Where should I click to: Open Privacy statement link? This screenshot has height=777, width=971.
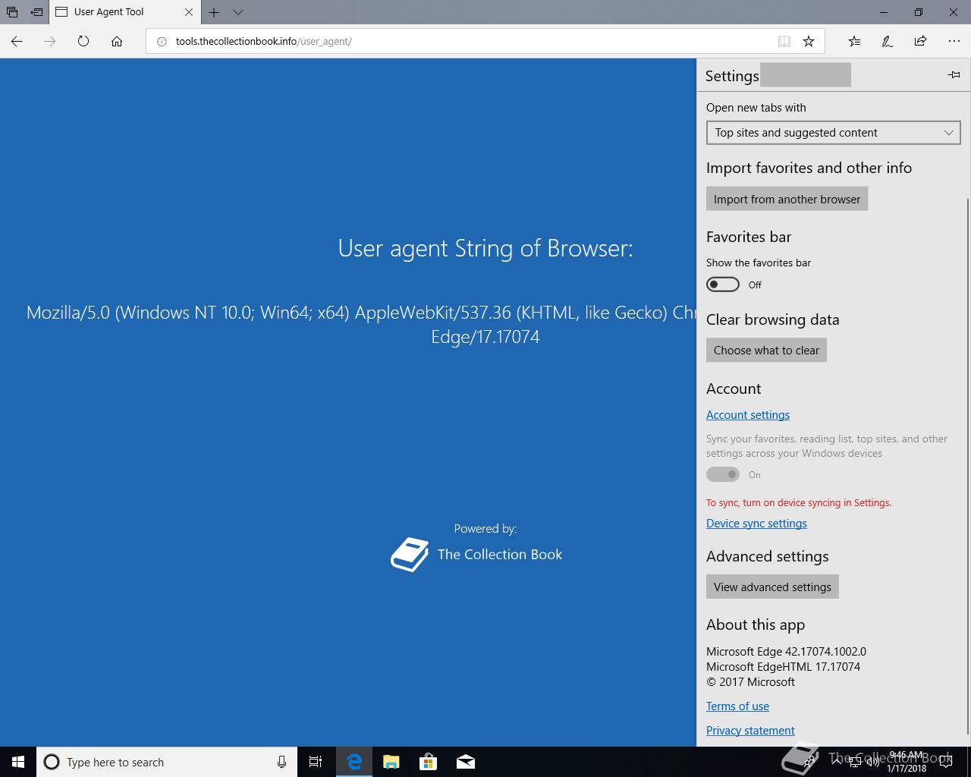click(x=750, y=731)
